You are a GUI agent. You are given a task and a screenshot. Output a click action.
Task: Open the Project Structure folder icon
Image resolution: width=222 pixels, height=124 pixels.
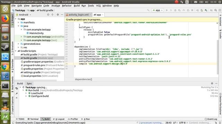pos(211,10)
